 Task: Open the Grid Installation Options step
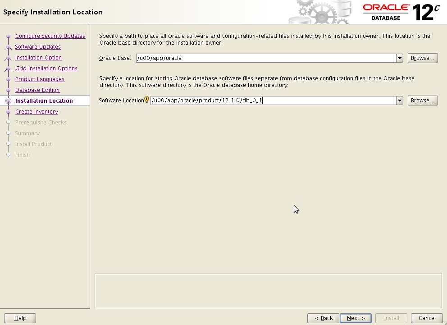coord(46,68)
